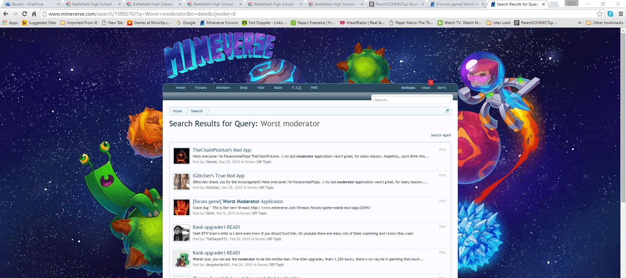Viewport: 626px width, 278px height.
Task: Click the browser forward arrow
Action: 15,14
